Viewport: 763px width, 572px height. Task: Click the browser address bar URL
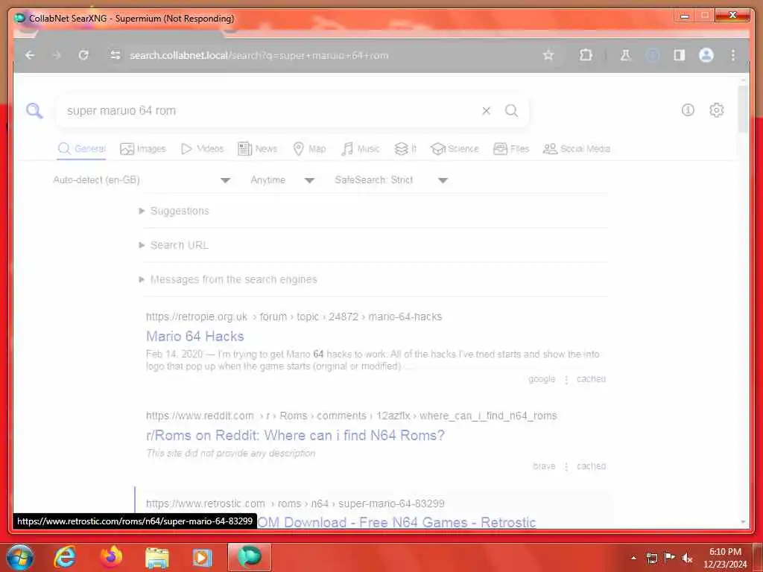pos(259,55)
